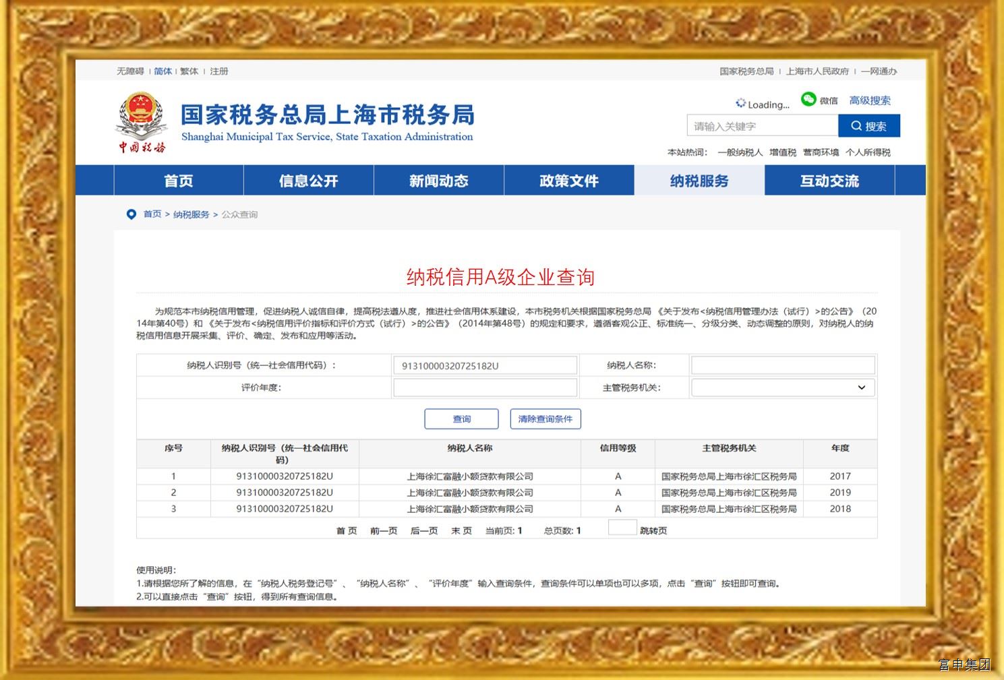Screen dimensions: 1004x680
Task: Open the 新闻动态 navigation tab
Action: point(439,181)
